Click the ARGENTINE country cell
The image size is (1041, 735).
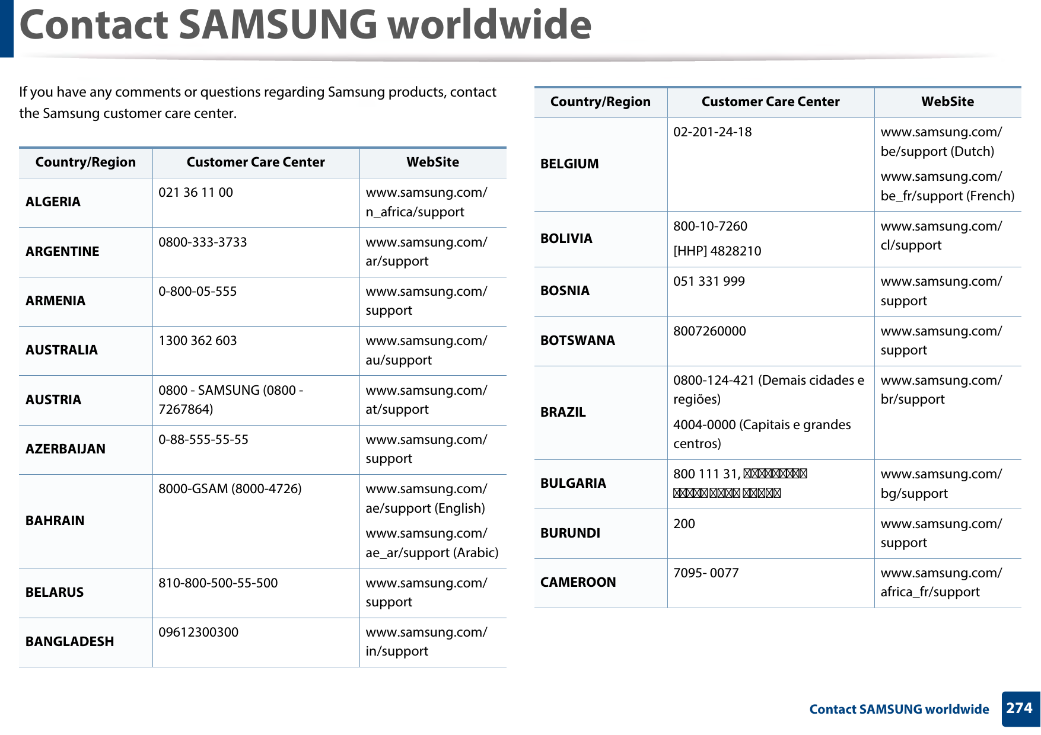tap(85, 252)
